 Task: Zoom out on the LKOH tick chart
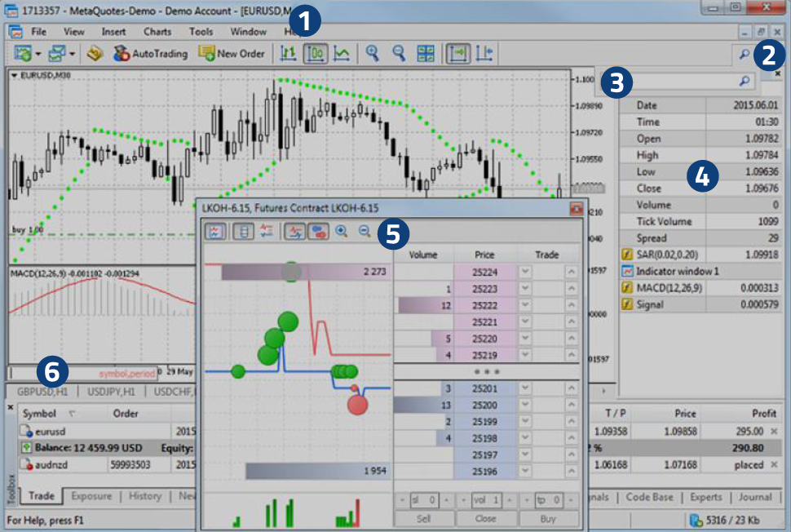[x=365, y=231]
